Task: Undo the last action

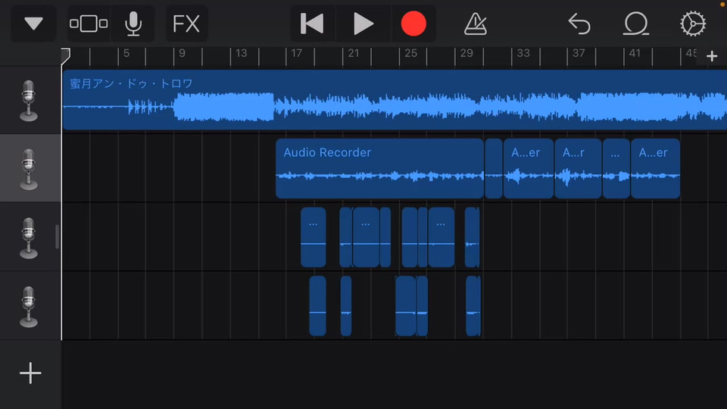Action: [579, 23]
